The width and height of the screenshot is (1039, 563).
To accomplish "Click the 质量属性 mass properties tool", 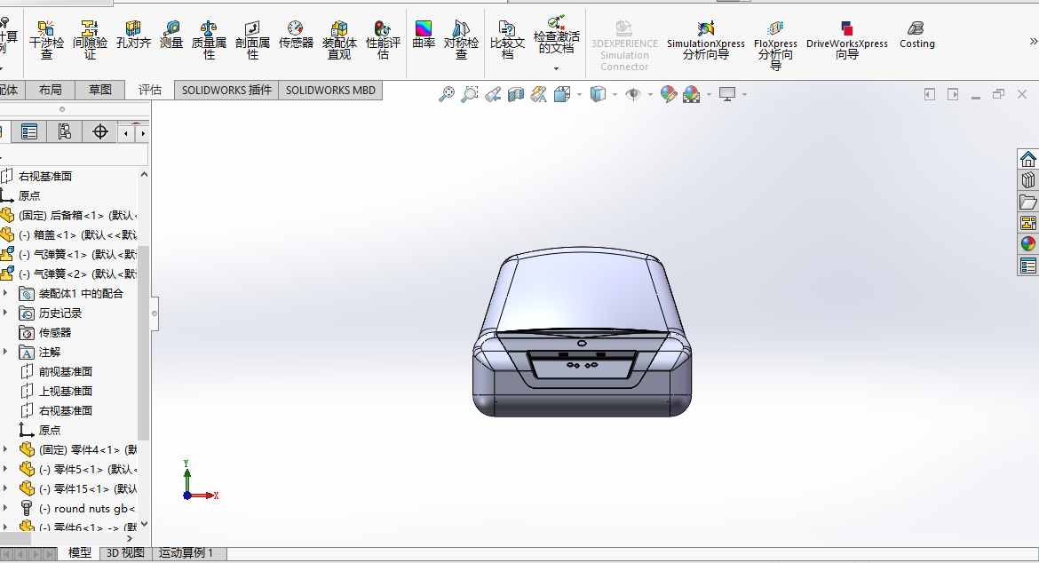I will click(x=209, y=37).
